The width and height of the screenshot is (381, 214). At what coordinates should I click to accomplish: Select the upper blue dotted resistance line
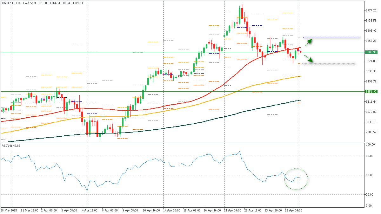click(x=330, y=37)
